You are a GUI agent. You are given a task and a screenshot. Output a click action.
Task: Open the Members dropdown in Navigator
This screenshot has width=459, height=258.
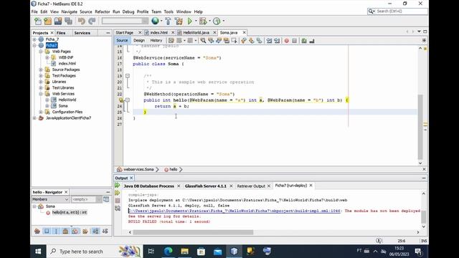[50, 199]
